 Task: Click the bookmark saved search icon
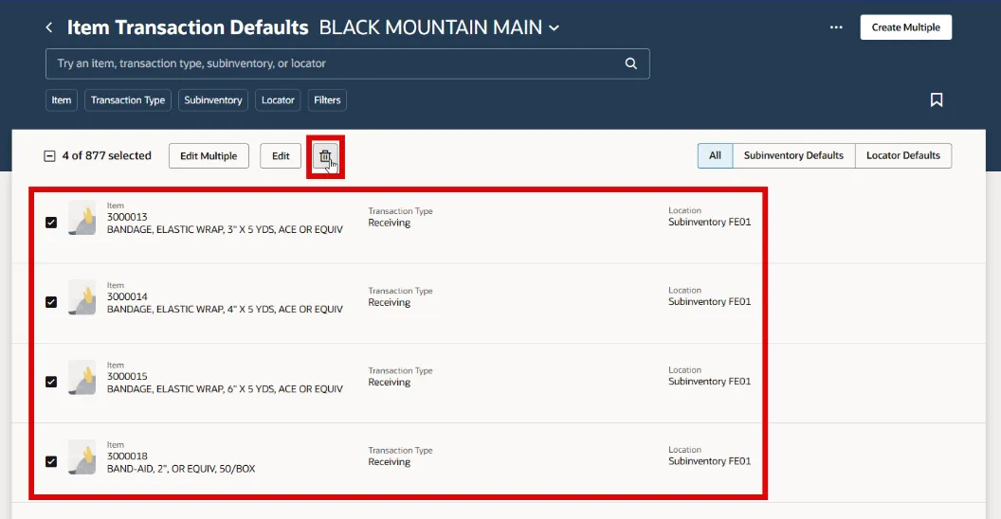tap(937, 99)
